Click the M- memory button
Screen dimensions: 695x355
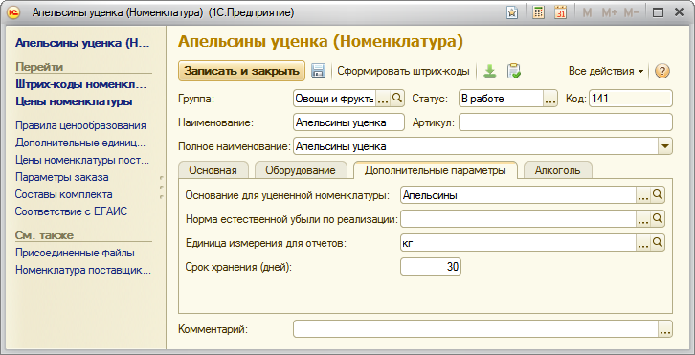(631, 12)
